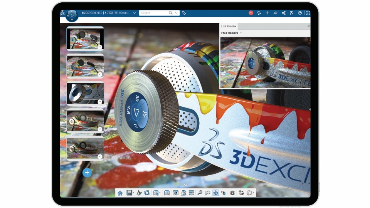
Task: Open the image catalog book icon
Action: [x=166, y=193]
